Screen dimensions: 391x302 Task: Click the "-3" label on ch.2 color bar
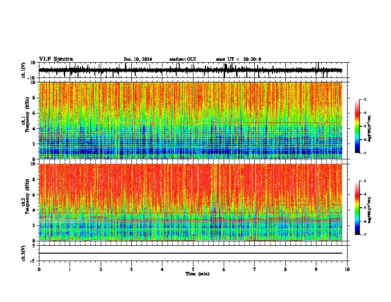click(364, 181)
